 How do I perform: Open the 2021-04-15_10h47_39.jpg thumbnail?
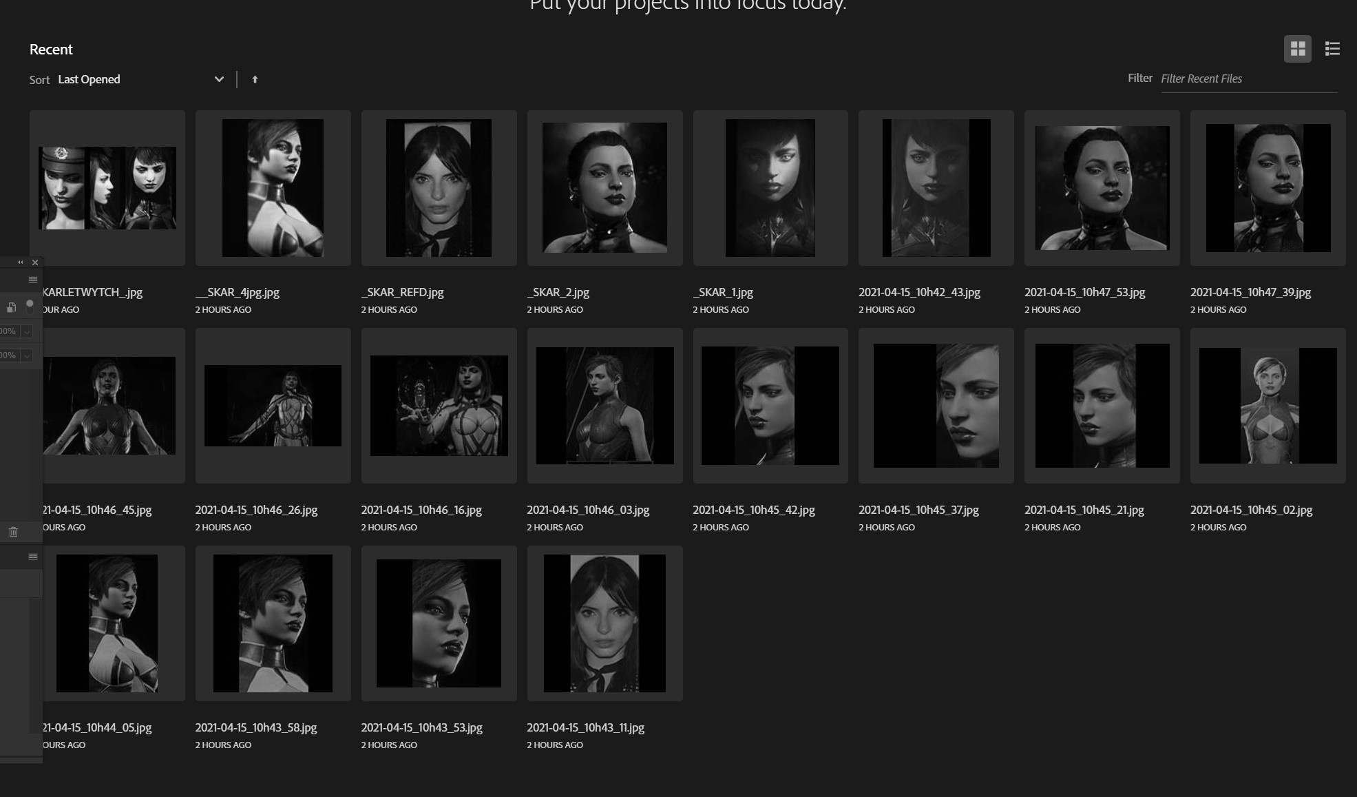pyautogui.click(x=1268, y=188)
